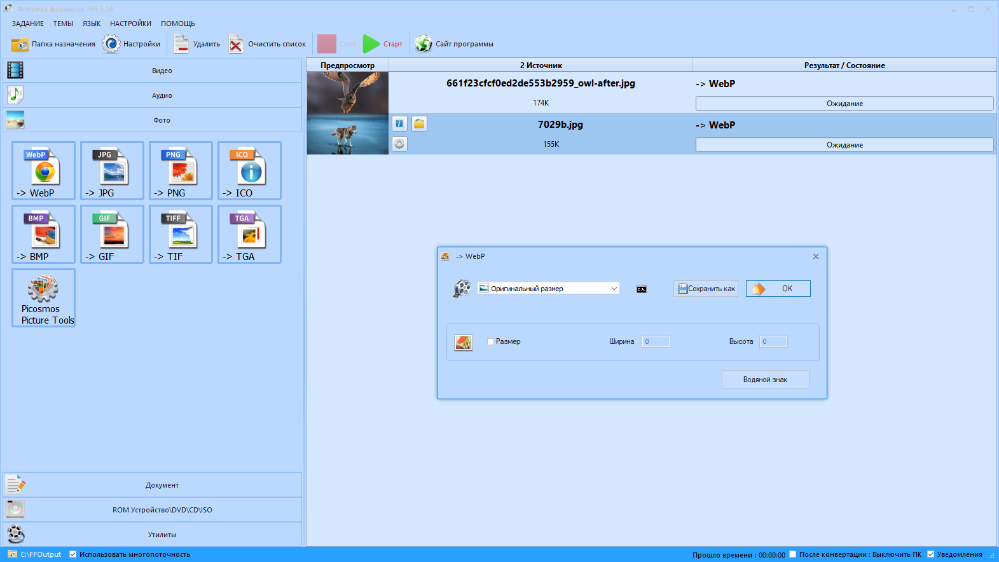Confirm with the OK button
Screen dimensions: 999x562
tap(778, 289)
